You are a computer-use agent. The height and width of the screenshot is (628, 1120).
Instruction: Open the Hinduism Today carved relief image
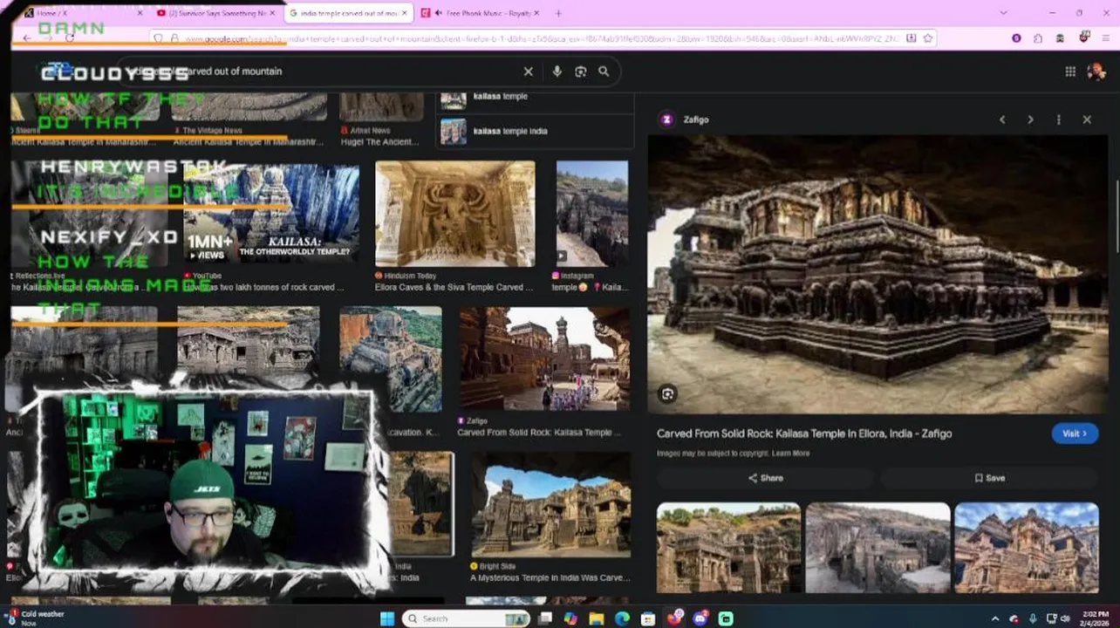click(455, 214)
